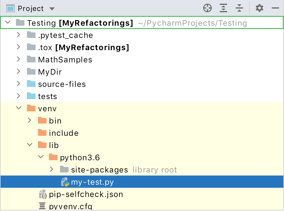Click the Select Opened File crosshair icon
This screenshot has width=284, height=211.
207,8
